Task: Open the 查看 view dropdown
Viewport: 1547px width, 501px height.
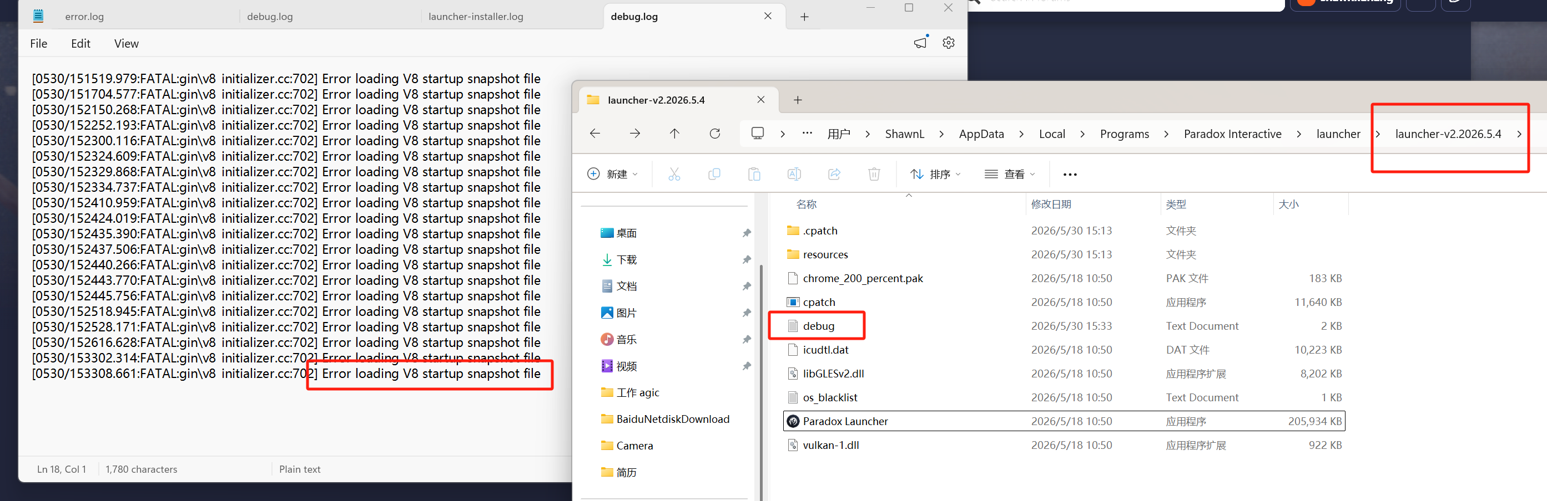Action: point(1010,175)
